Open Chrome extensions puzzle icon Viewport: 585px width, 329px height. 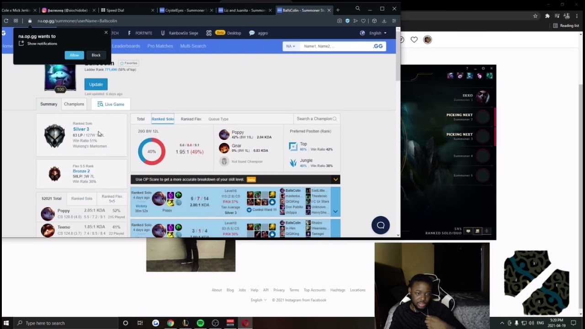(x=547, y=16)
